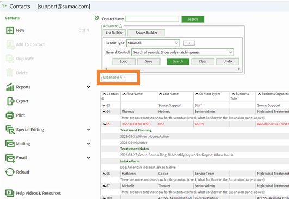Expand the Expansion panel
Image resolution: width=289 pixels, height=199 pixels.
point(113,78)
